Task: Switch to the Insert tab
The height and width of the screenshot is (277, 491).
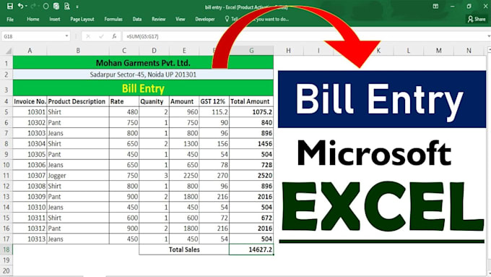Action: point(54,19)
